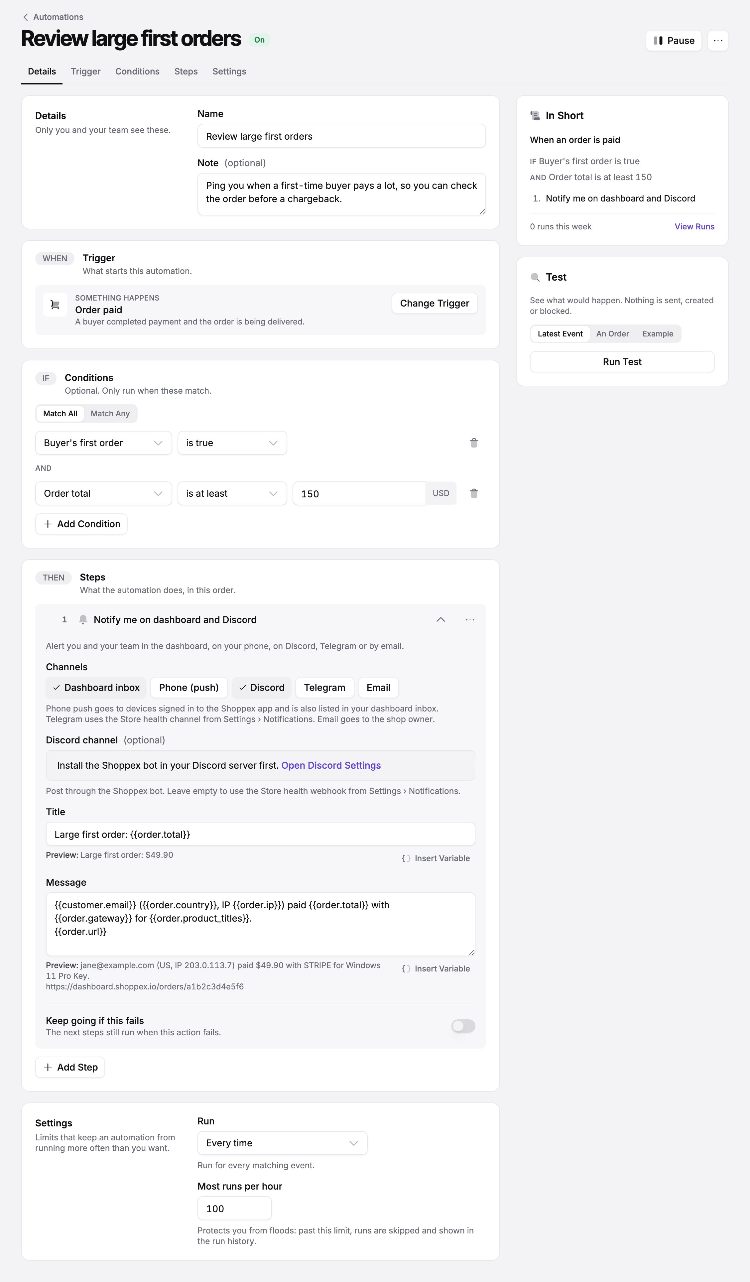
Task: Enable Telegram channel
Action: 324,687
